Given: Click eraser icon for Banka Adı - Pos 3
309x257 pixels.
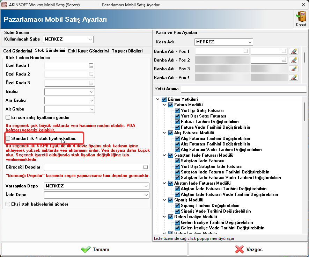Looking at the screenshot, I should [x=294, y=69].
